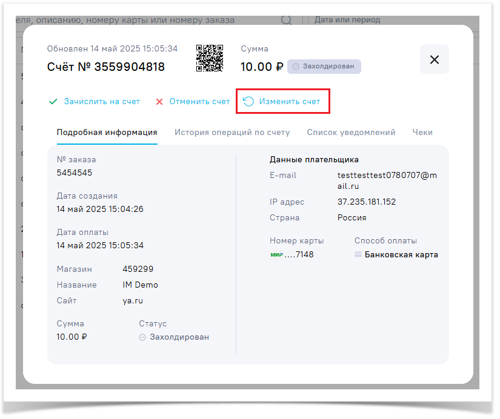Click the MIR payment system logo
Viewport: 500px width, 419px height.
point(276,255)
